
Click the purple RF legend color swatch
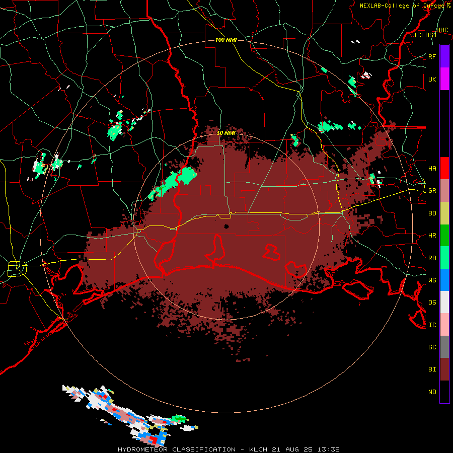pyautogui.click(x=444, y=56)
